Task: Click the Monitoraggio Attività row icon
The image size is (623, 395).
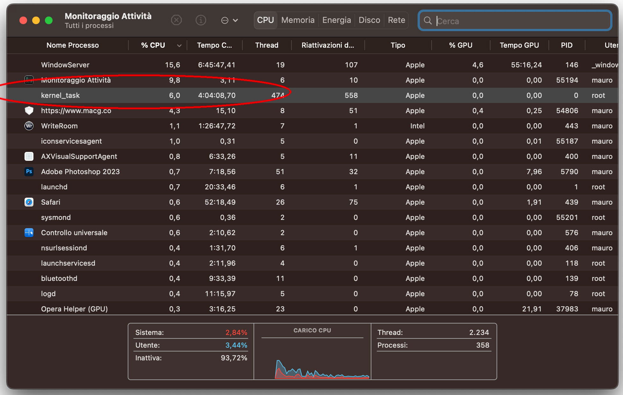Action: point(29,80)
